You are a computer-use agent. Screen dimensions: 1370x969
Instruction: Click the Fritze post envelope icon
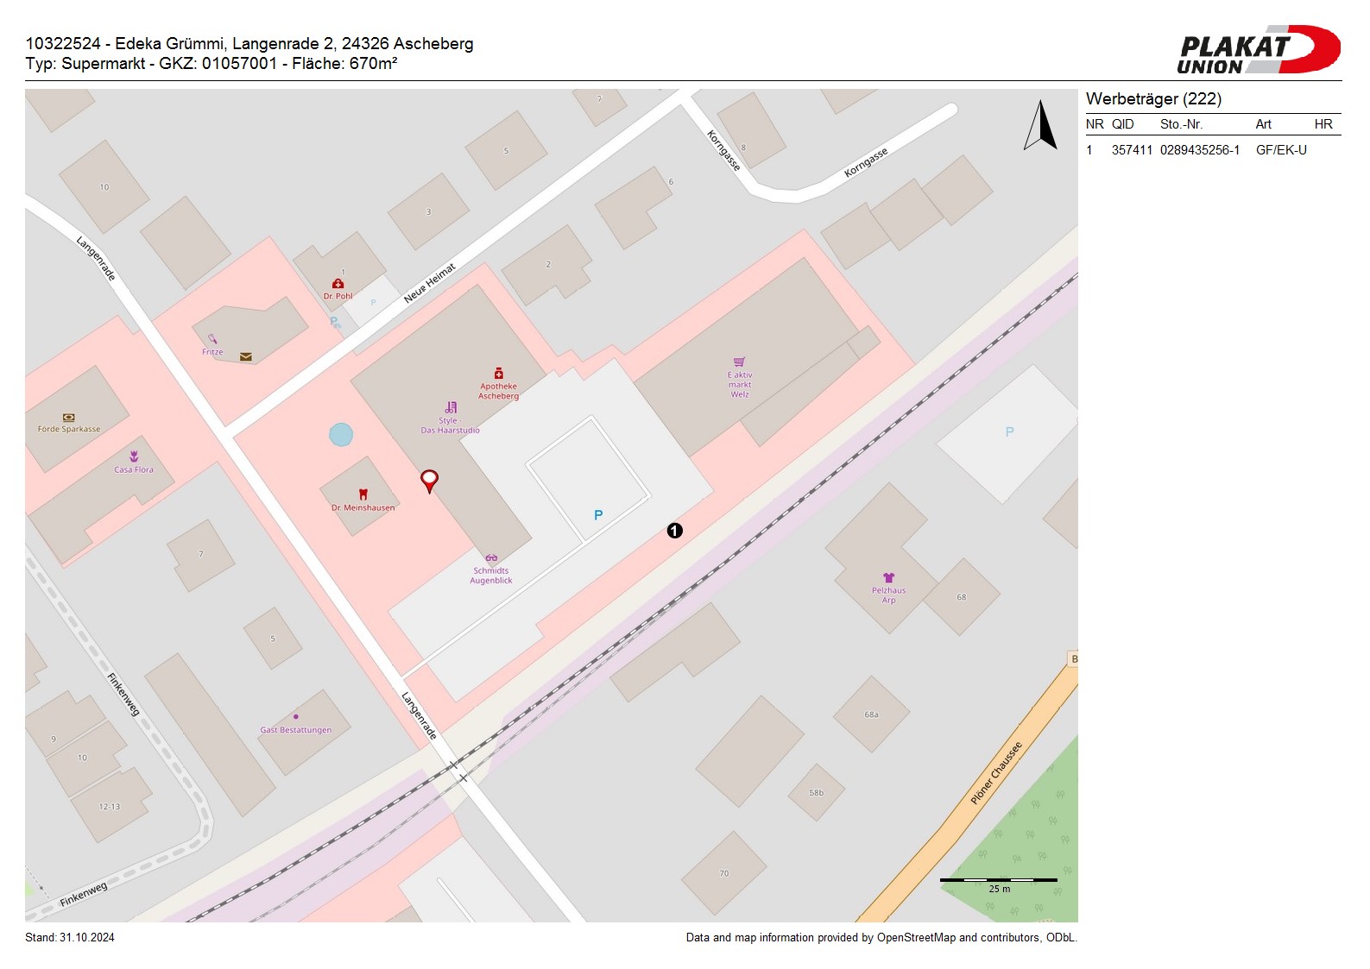[246, 356]
